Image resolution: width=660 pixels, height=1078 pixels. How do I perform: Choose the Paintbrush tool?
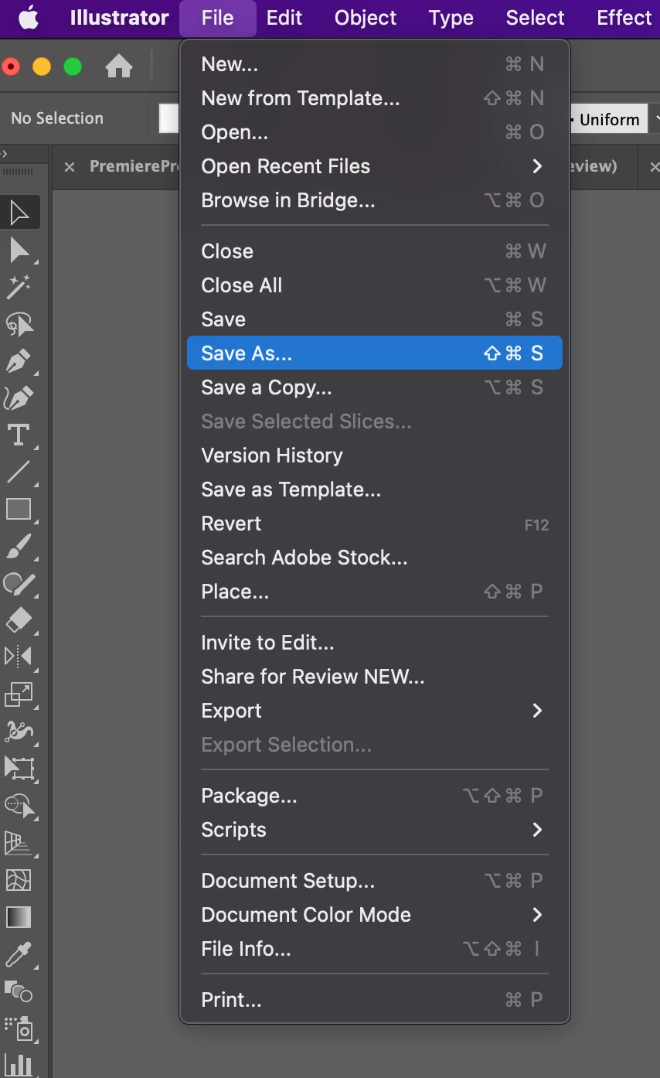[18, 547]
